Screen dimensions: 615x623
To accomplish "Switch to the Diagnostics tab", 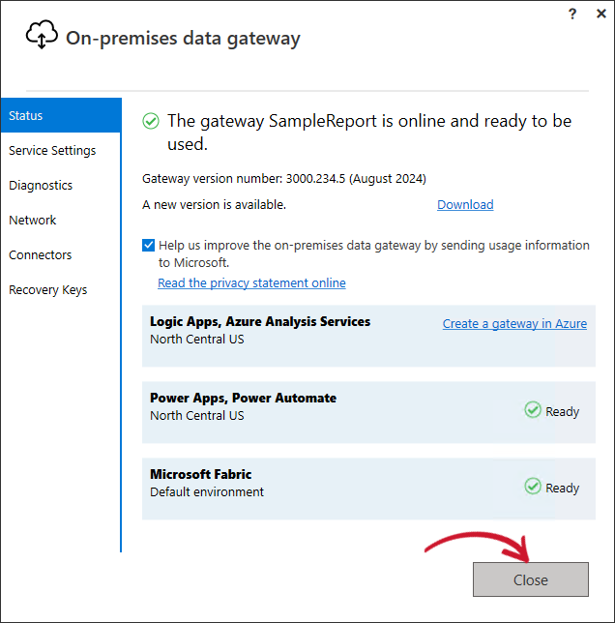I will click(41, 186).
